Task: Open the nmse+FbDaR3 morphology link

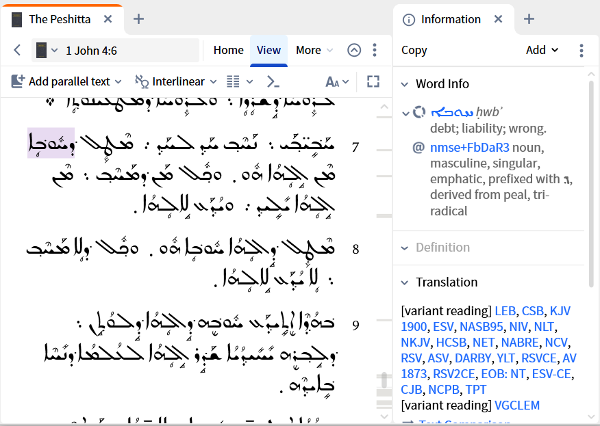Action: (470, 148)
